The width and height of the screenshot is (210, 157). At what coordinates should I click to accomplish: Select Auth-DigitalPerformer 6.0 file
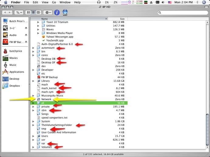pyautogui.click(x=57, y=44)
